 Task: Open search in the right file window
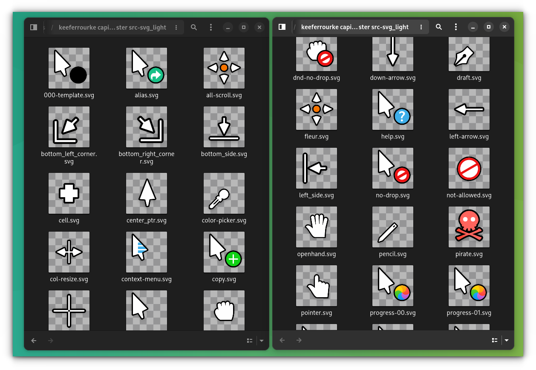pyautogui.click(x=439, y=27)
